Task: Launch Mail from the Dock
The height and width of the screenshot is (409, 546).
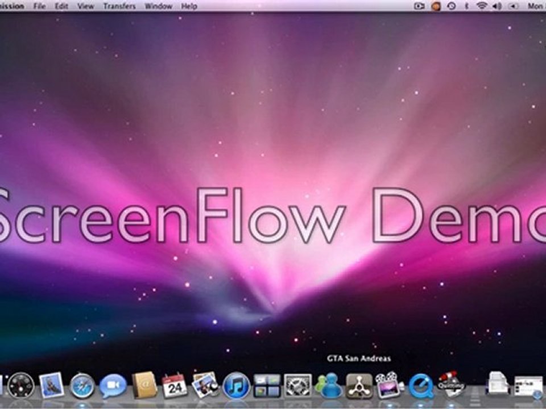Action: (52, 385)
